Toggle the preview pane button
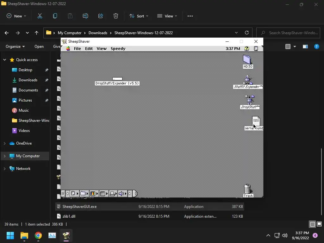 305,47
